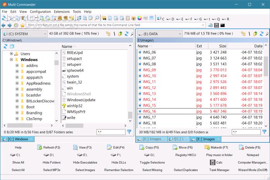Click the folder tree icon in right panel header
This screenshot has width=270, height=180.
[243, 34]
